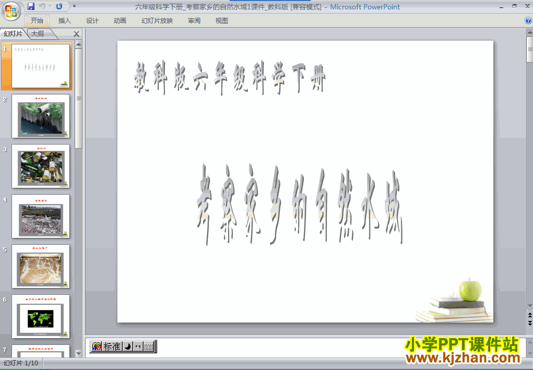The image size is (533, 370).
Task: Undo the last action
Action: 42,6
